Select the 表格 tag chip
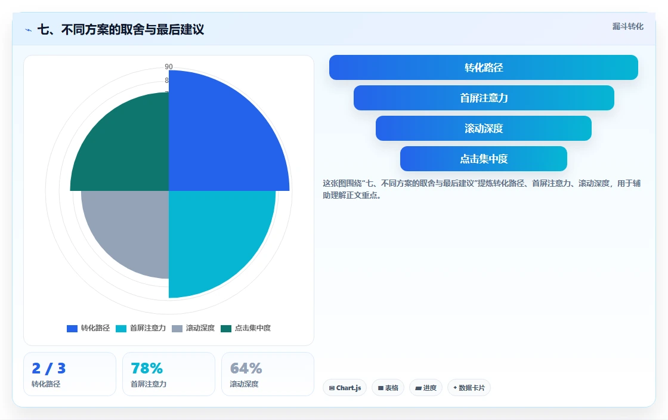 pyautogui.click(x=388, y=388)
